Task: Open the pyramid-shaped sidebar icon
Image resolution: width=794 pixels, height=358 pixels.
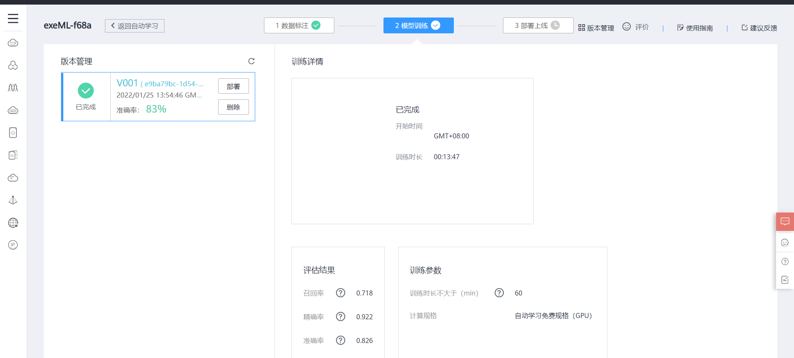Action: pos(13,200)
